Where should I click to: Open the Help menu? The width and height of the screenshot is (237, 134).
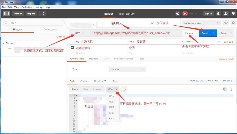pos(47,7)
